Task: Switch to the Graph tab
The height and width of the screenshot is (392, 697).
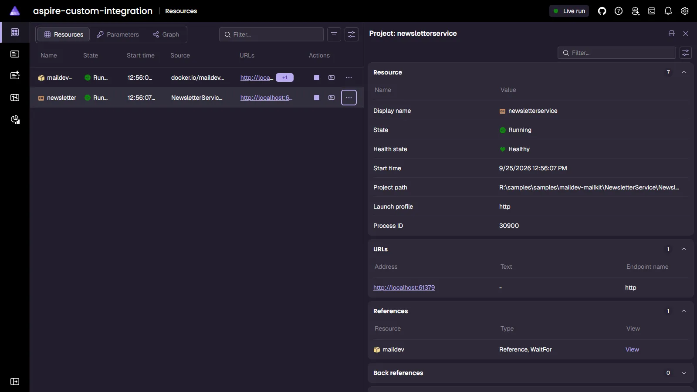Action: click(x=166, y=34)
